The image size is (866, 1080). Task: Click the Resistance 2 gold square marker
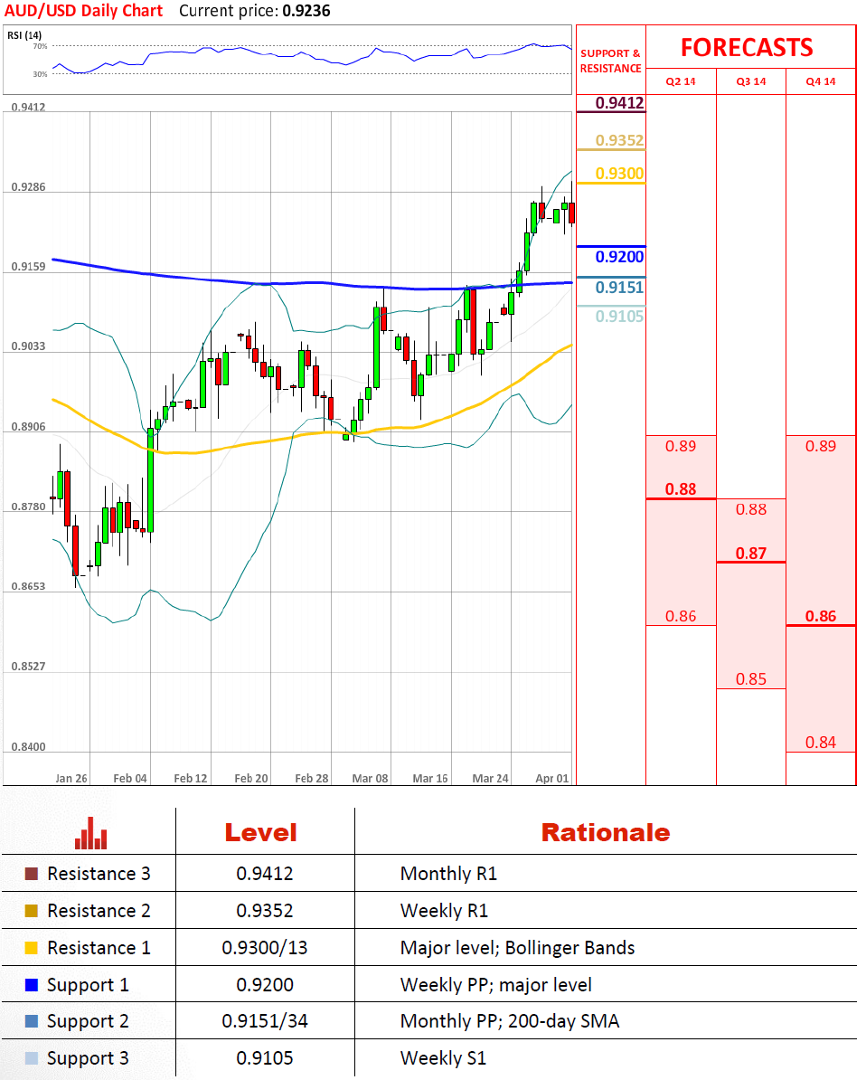32,911
